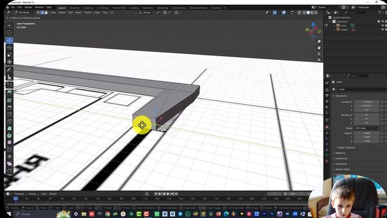Select the Rotate tool
This screenshot has height=218, width=387.
pyautogui.click(x=10, y=47)
